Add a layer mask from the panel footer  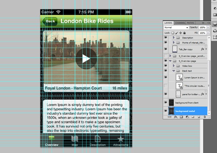(181, 117)
